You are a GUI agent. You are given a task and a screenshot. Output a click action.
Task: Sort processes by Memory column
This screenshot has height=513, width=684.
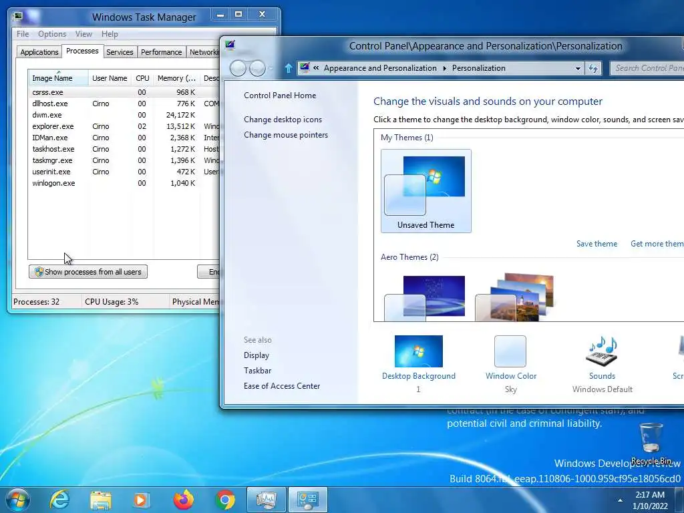[176, 78]
